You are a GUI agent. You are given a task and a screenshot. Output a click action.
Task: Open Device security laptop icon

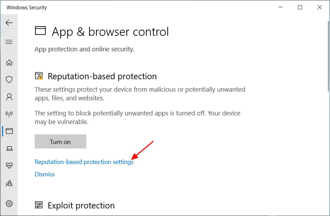click(x=9, y=148)
